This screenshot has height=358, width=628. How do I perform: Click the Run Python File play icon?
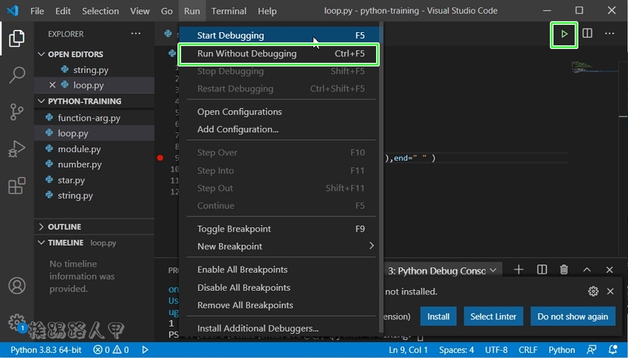[x=564, y=34]
